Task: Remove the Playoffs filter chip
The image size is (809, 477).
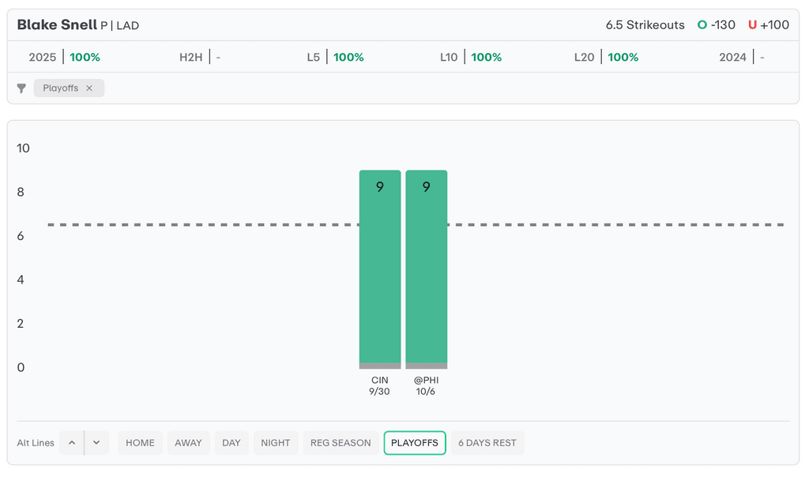Action: tap(89, 88)
